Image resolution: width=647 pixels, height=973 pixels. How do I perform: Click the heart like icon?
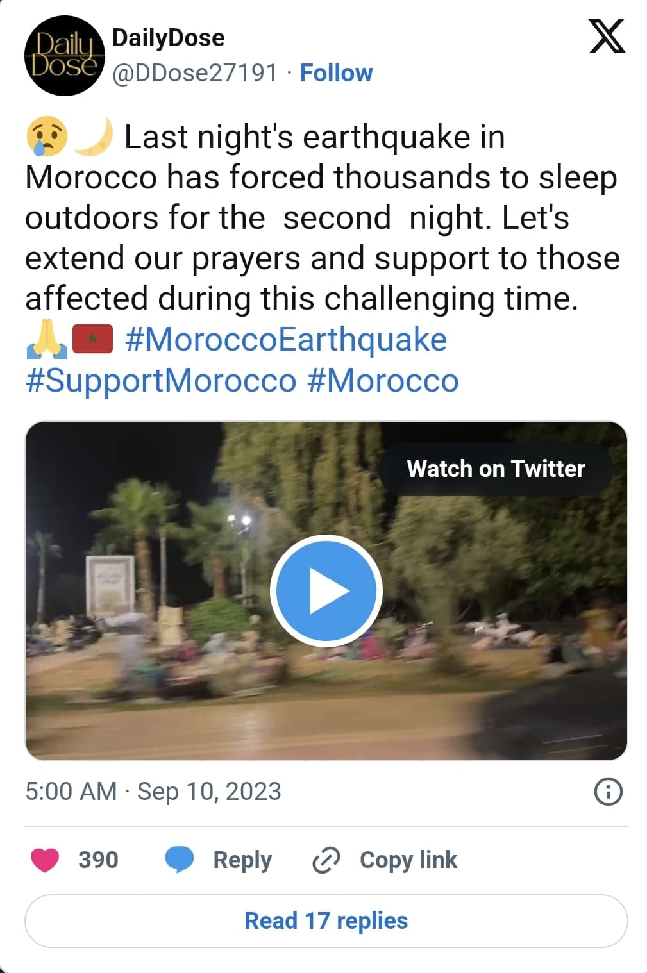point(45,860)
